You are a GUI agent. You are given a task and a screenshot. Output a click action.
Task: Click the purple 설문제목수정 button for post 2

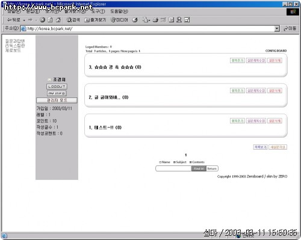pos(256,91)
